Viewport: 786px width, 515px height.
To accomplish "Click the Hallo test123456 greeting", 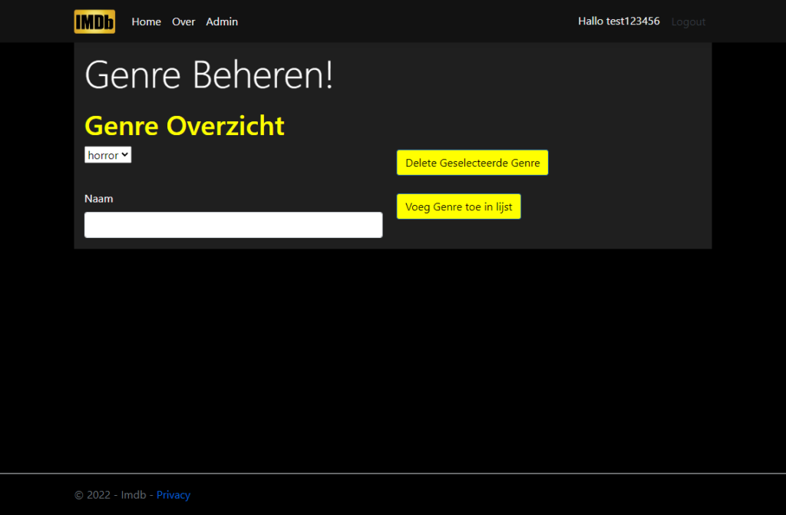I will pos(619,21).
